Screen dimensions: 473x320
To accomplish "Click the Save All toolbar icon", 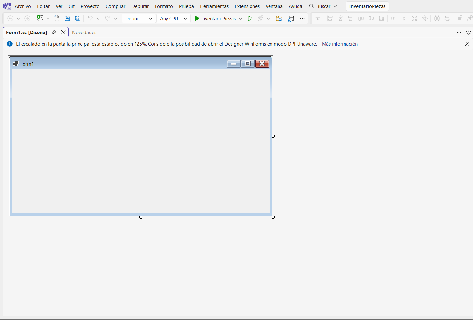I will tap(78, 18).
